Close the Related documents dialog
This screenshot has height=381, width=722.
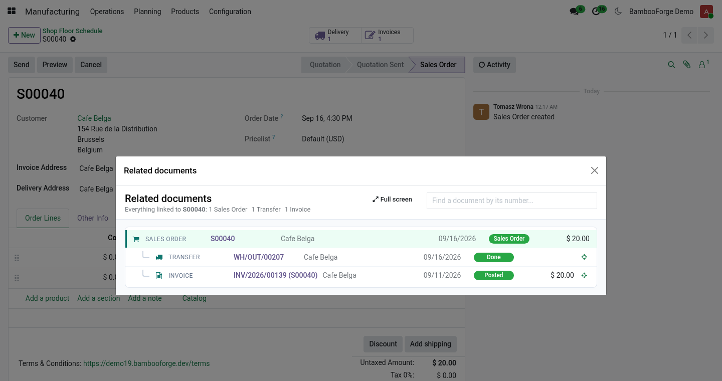pyautogui.click(x=595, y=170)
